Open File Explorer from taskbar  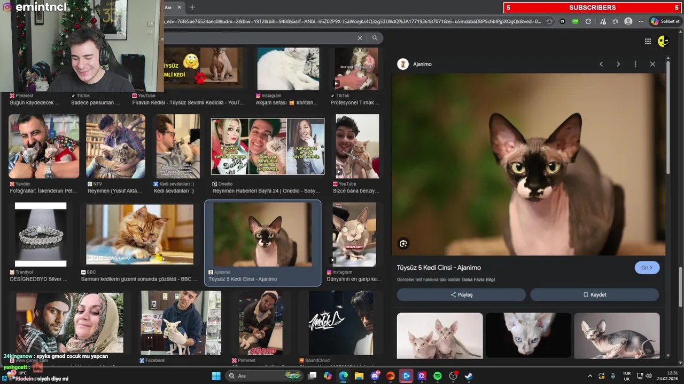[x=359, y=376]
